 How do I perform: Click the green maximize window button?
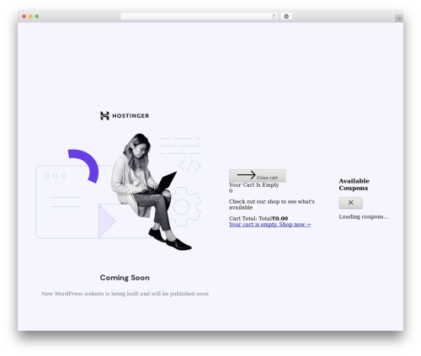37,16
